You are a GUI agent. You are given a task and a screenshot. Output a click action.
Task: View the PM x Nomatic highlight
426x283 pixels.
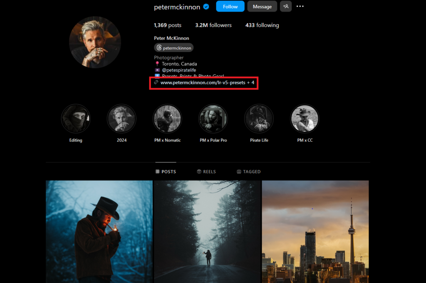coord(167,118)
